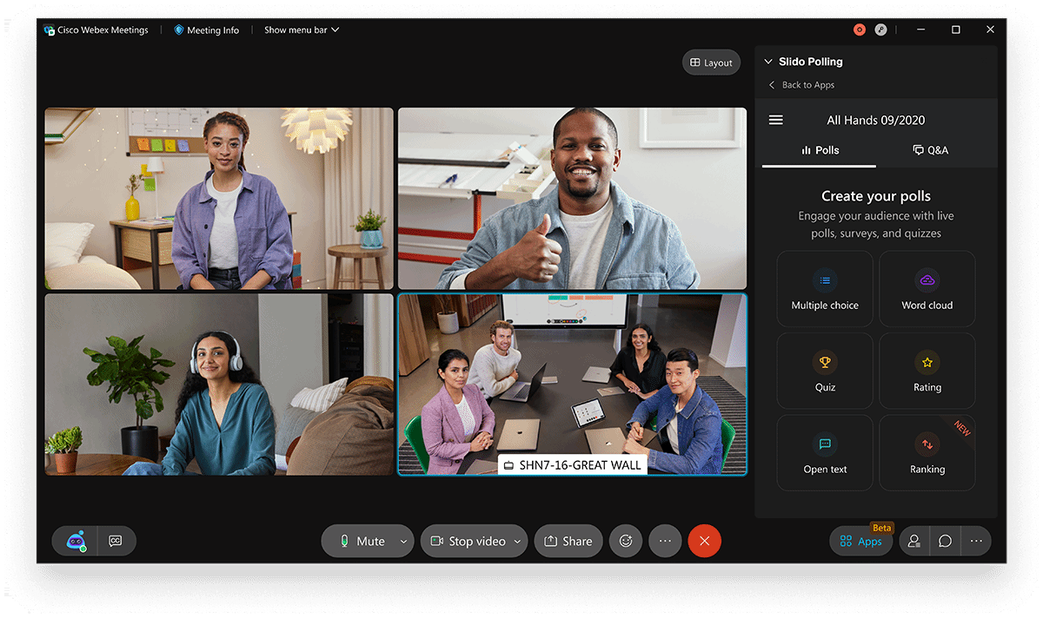This screenshot has width=1043, height=618.
Task: Create the new Ranking poll
Action: click(x=927, y=452)
